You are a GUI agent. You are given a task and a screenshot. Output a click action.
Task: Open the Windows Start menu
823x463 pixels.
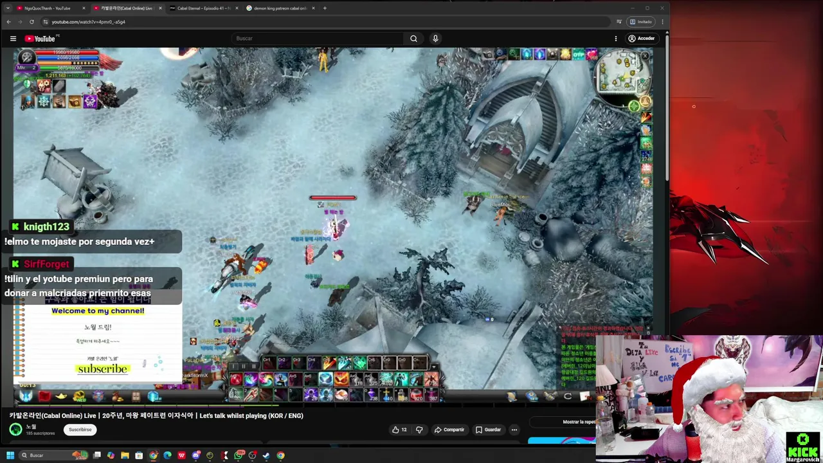(x=10, y=455)
